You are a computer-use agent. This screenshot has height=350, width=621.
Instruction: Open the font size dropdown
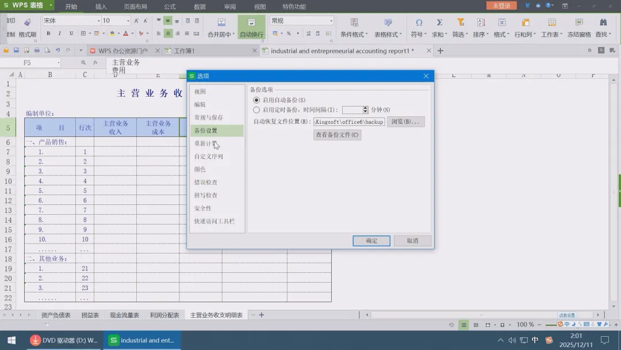128,21
